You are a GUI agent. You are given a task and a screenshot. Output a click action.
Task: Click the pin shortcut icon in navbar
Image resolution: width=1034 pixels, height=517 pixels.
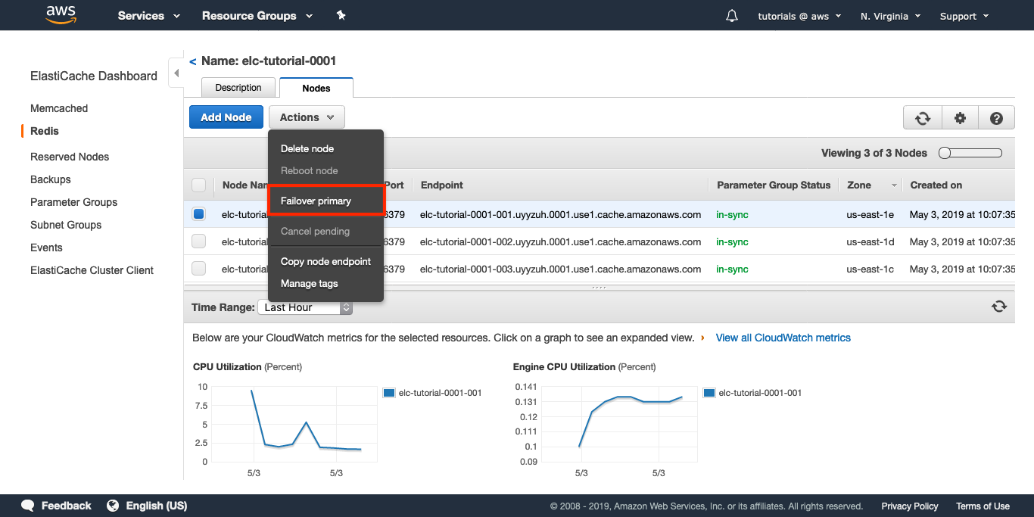(341, 15)
